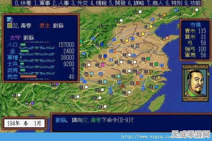Select city 5 yellow marker
Screen dimensions: 212x141
click(x=151, y=27)
